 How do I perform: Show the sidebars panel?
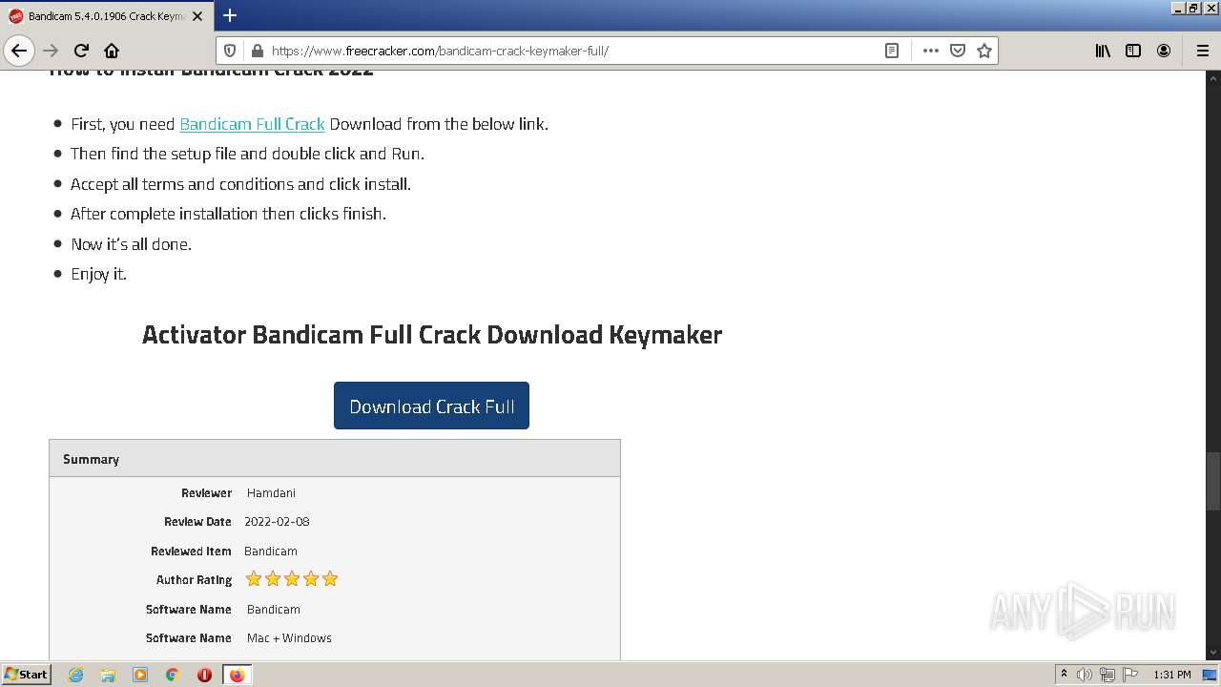pos(1133,51)
